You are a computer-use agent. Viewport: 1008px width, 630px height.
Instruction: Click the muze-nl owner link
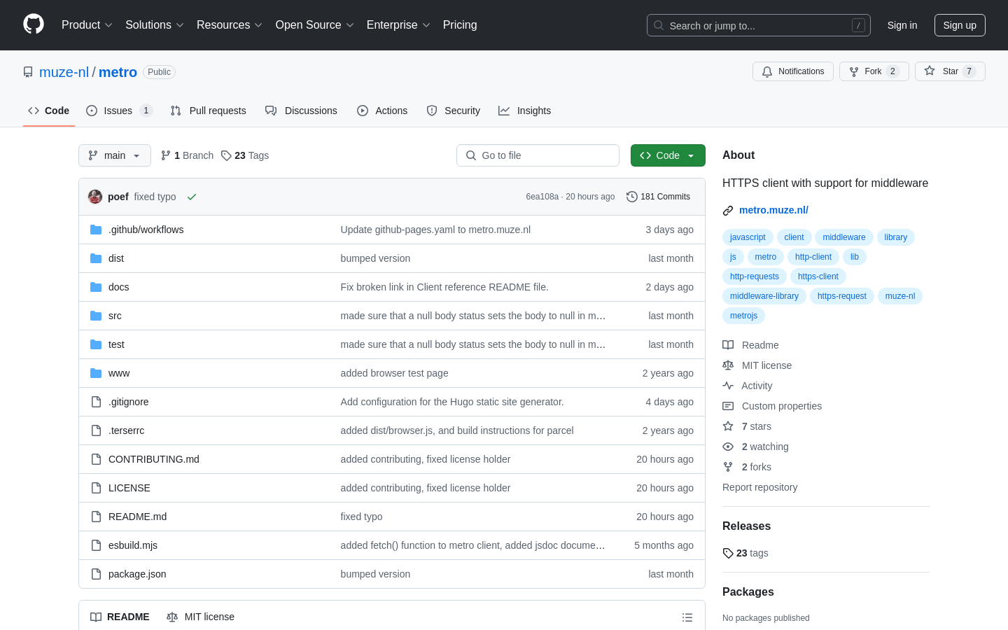click(x=64, y=72)
